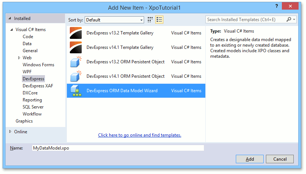
Task: Switch to small icons view
Action: click(150, 20)
